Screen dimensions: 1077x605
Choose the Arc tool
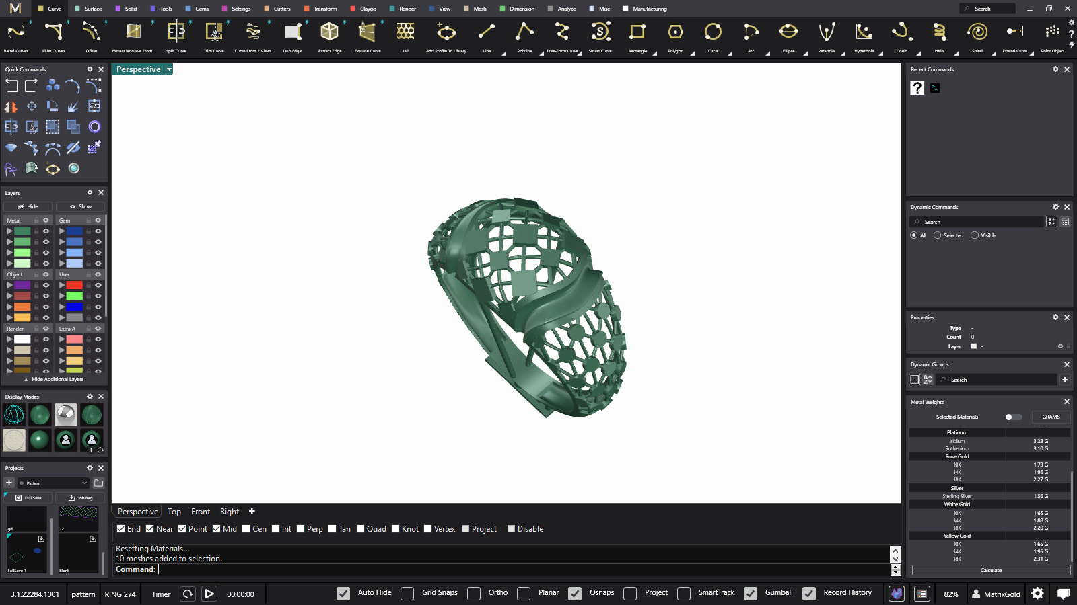pyautogui.click(x=751, y=36)
